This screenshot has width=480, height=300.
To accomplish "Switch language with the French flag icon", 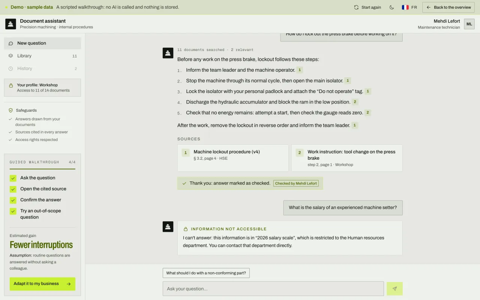I will (405, 7).
